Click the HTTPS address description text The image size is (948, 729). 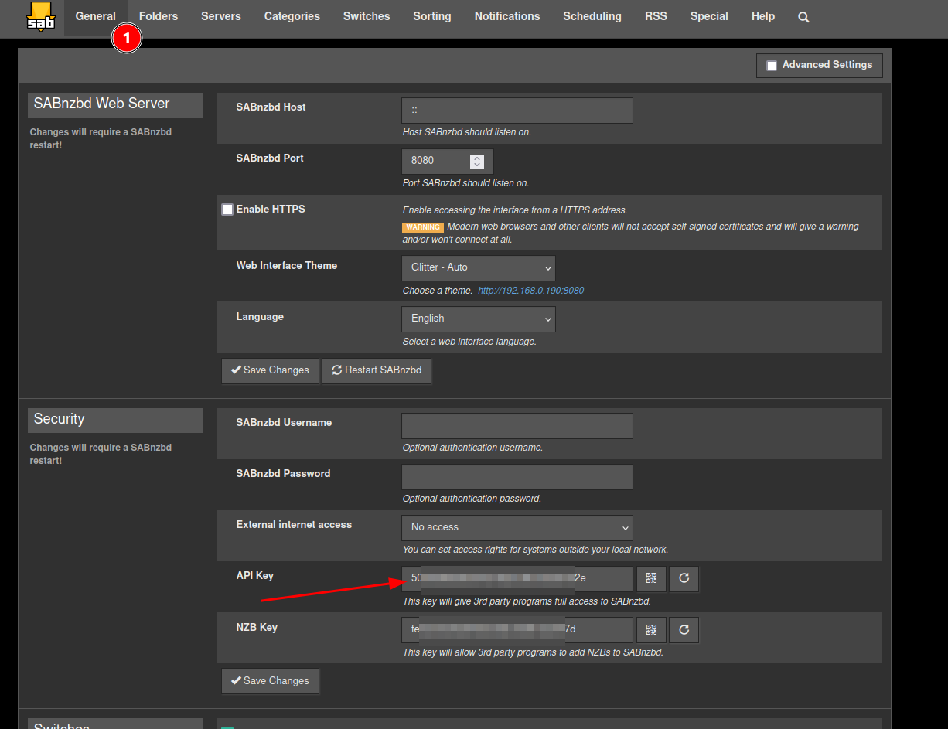515,210
